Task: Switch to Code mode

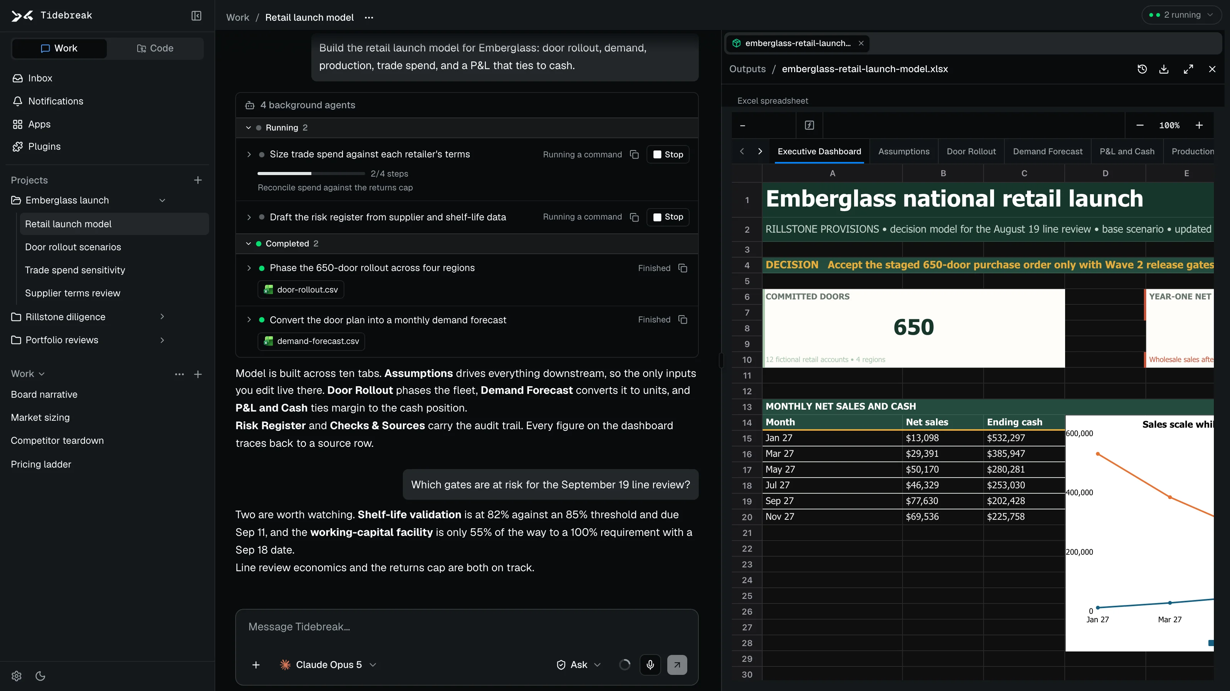Action: (155, 48)
